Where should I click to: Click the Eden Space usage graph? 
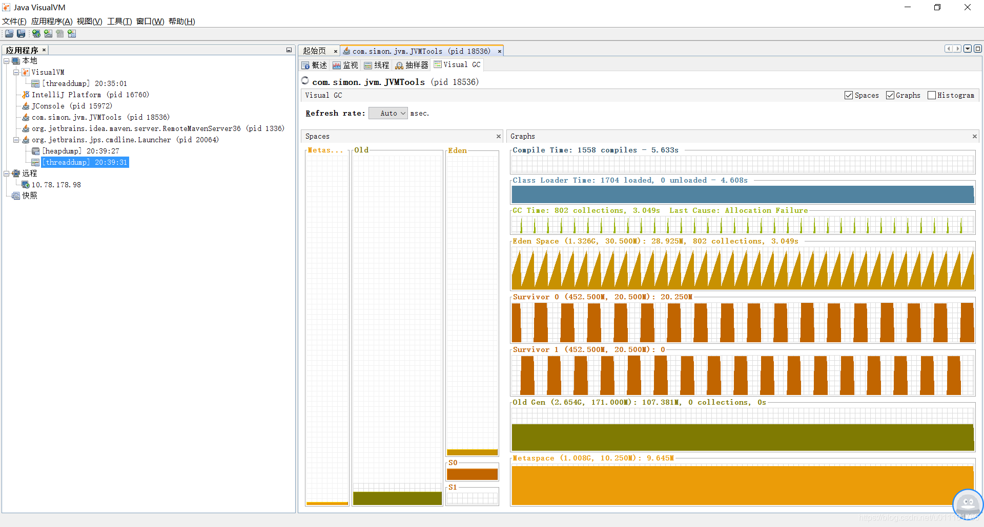pyautogui.click(x=743, y=268)
